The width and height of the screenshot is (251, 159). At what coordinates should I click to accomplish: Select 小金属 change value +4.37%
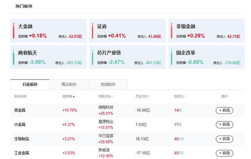tap(69, 125)
